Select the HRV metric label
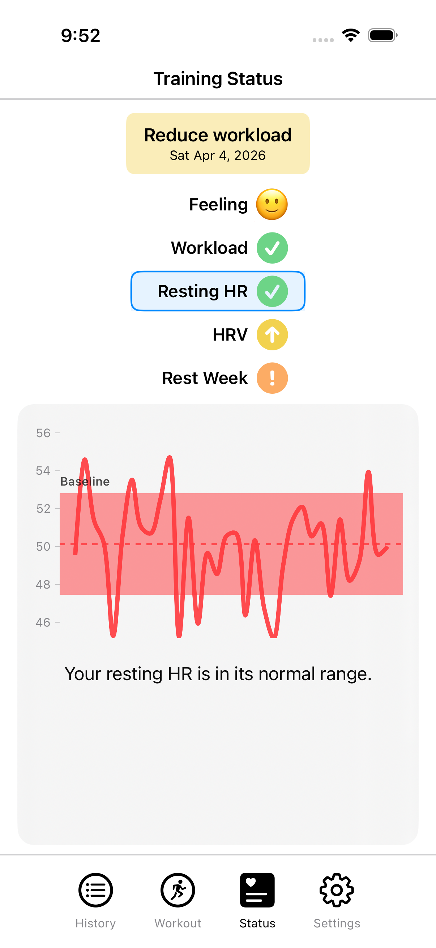Image resolution: width=436 pixels, height=948 pixels. click(230, 335)
